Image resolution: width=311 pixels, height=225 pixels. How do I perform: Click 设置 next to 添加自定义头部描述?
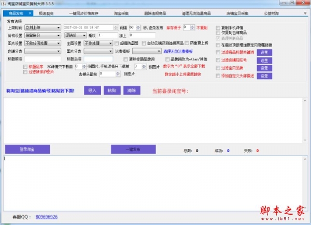point(264,76)
